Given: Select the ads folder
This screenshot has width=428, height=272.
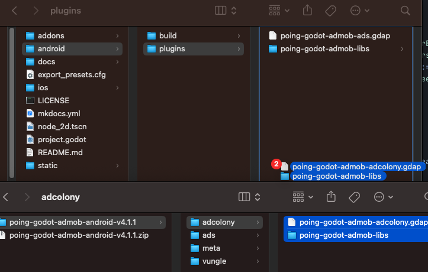Looking at the screenshot, I should point(224,235).
